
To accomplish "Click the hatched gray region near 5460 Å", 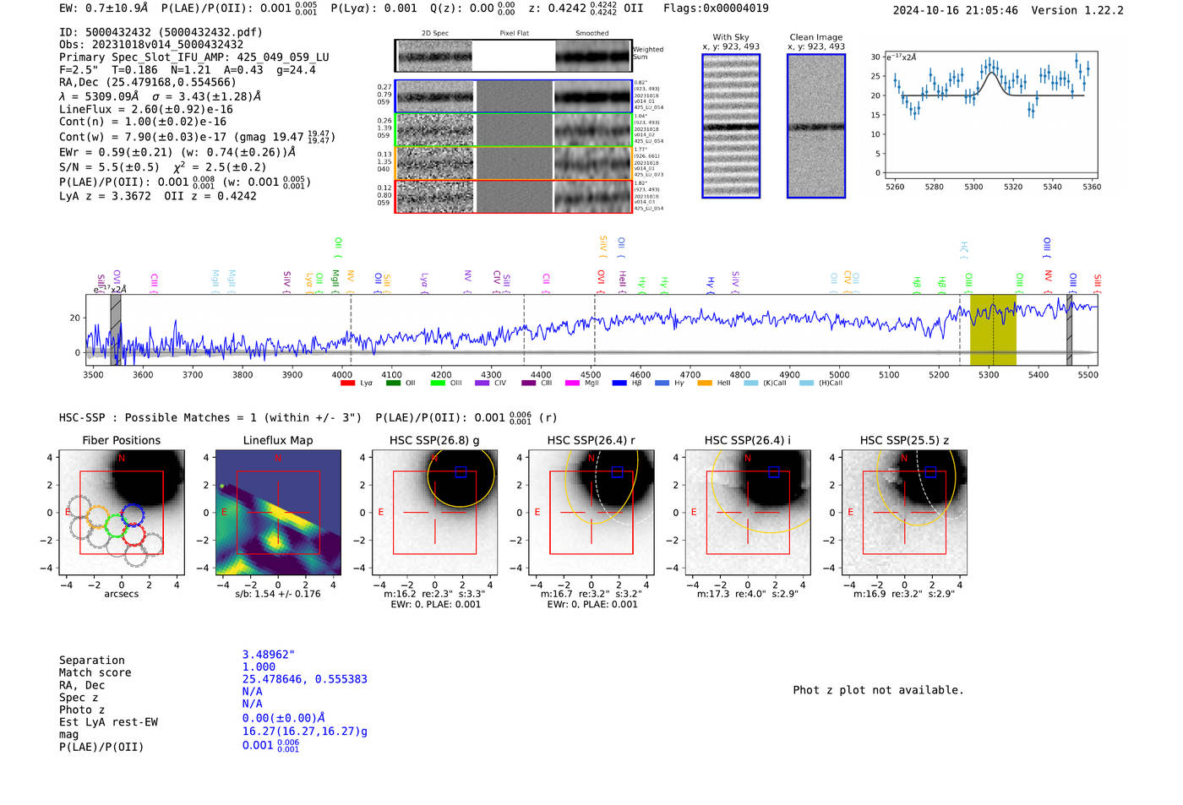I will [1069, 329].
